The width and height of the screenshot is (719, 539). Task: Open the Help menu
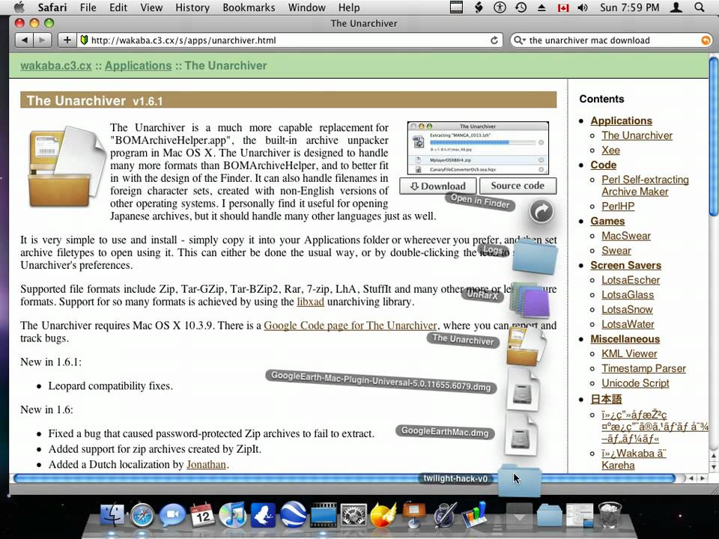point(349,7)
